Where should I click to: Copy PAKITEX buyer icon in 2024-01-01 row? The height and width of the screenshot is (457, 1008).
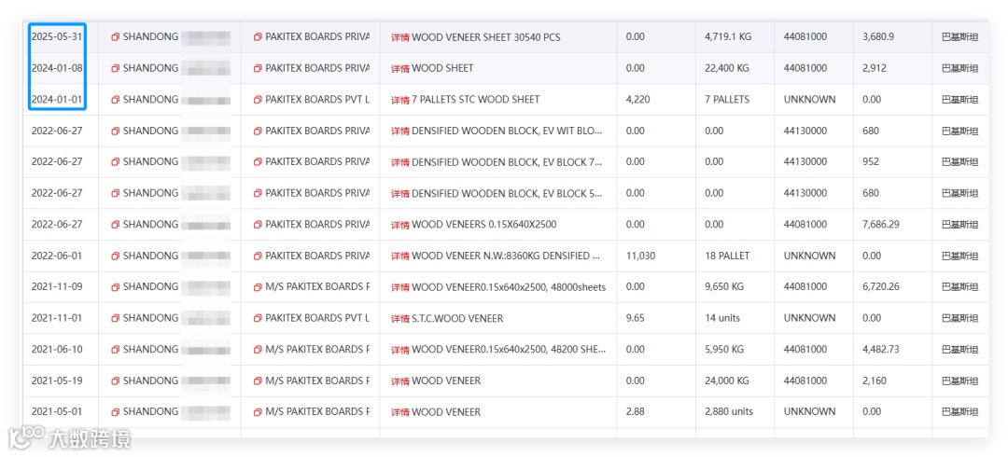pyautogui.click(x=258, y=100)
